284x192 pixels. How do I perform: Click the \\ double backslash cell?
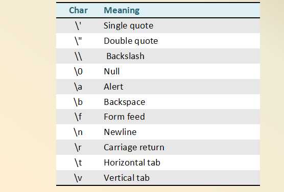(x=78, y=56)
